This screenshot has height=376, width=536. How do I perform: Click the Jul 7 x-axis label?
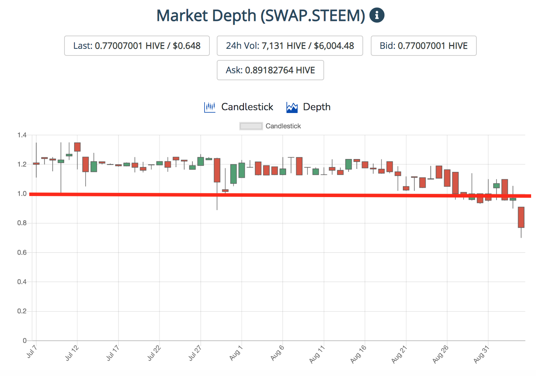(x=32, y=351)
